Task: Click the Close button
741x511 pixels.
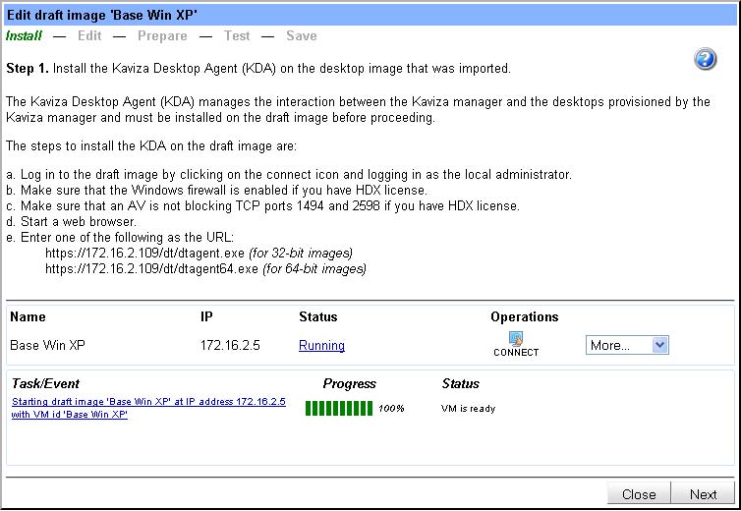Action: pos(639,494)
